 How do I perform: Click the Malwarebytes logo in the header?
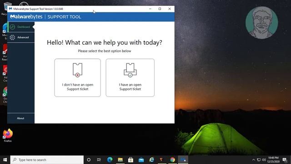pos(26,17)
